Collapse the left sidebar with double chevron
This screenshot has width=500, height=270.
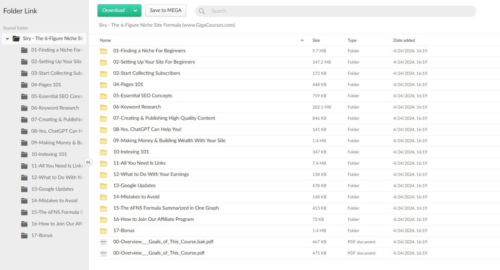coord(88,162)
